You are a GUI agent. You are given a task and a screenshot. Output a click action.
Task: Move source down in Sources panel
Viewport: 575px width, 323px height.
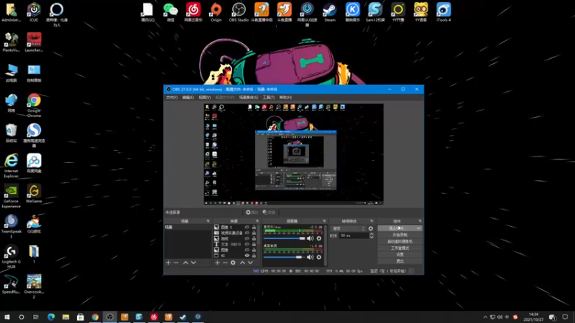[250, 263]
